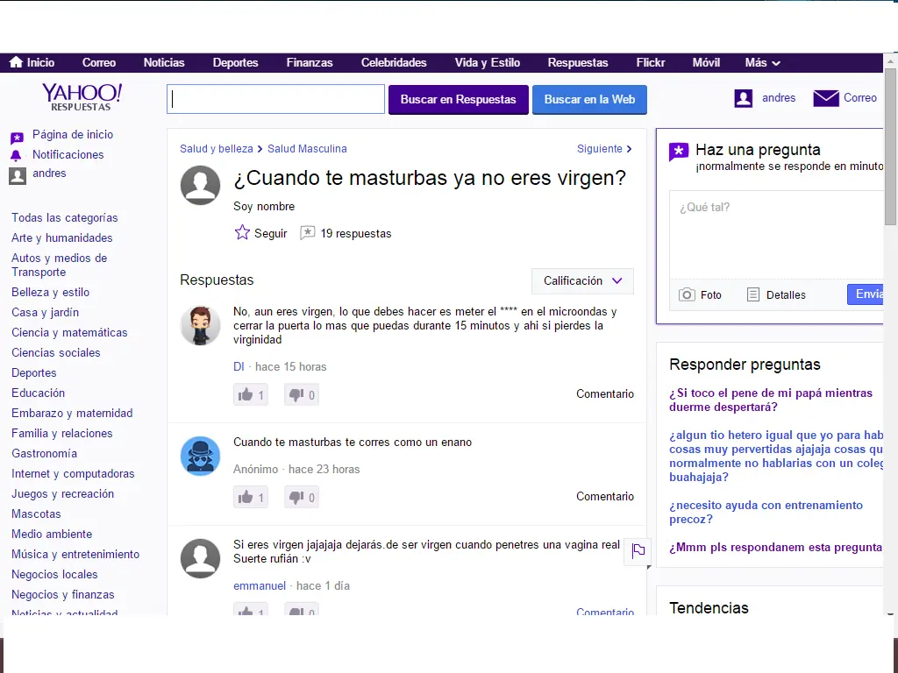Screen dimensions: 898x673
Task: Open Vida y Estilo in navigation
Action: pos(488,63)
